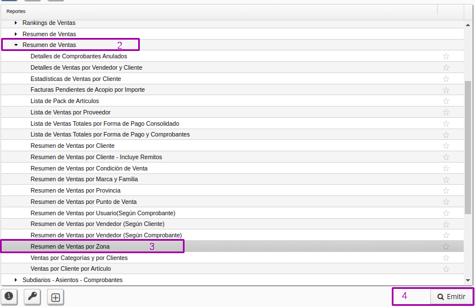Star the Resumen de Ventas por Zona row
The image size is (475, 307).
(x=446, y=246)
